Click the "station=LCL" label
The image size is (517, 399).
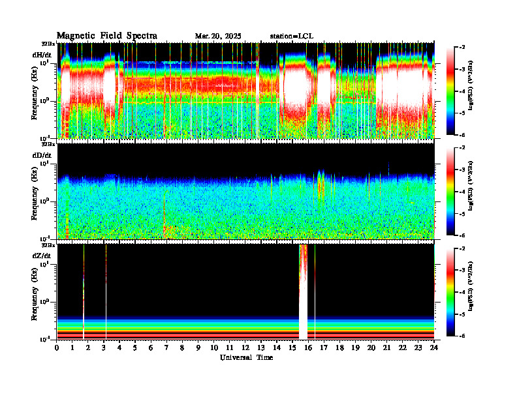point(292,37)
